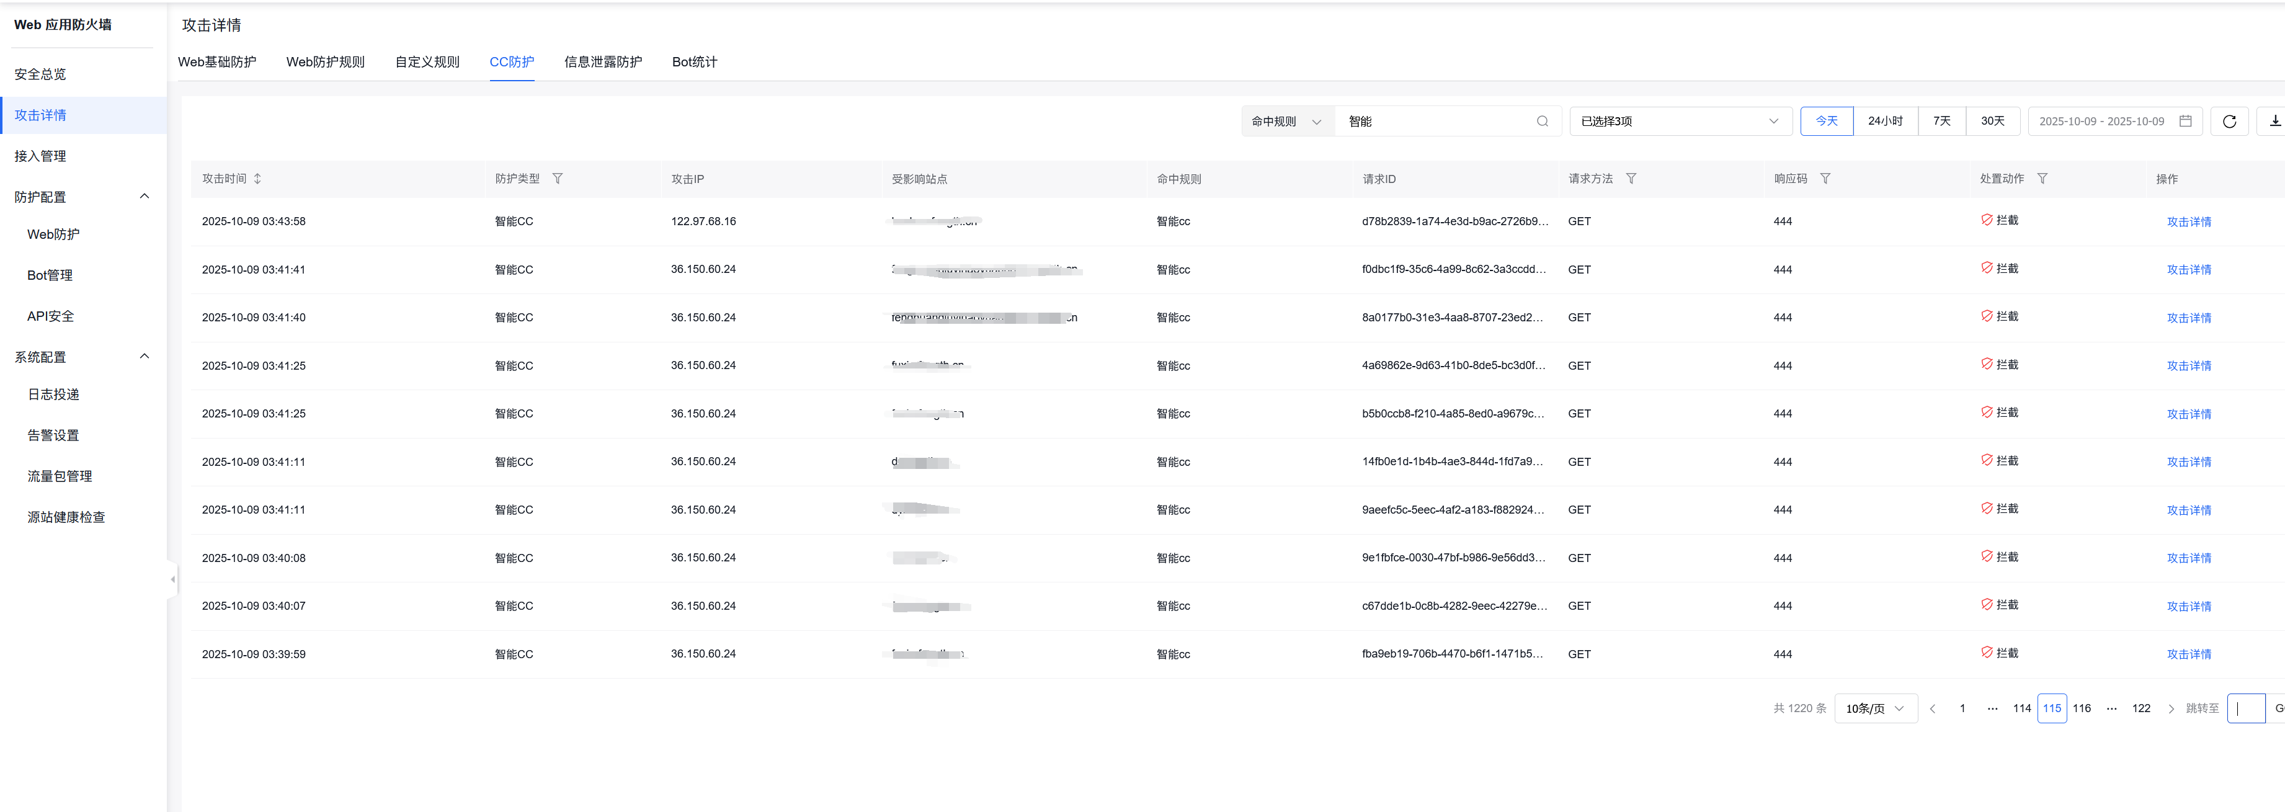Filter by 处置动作 funnel icon
This screenshot has height=812, width=2285.
(2042, 179)
